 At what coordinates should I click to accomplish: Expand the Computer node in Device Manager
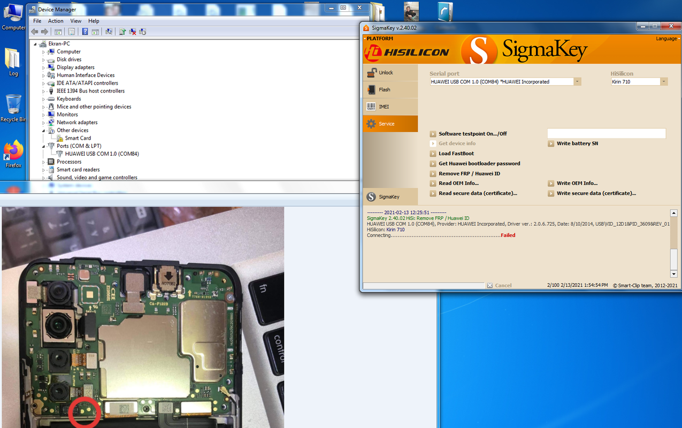click(x=44, y=52)
